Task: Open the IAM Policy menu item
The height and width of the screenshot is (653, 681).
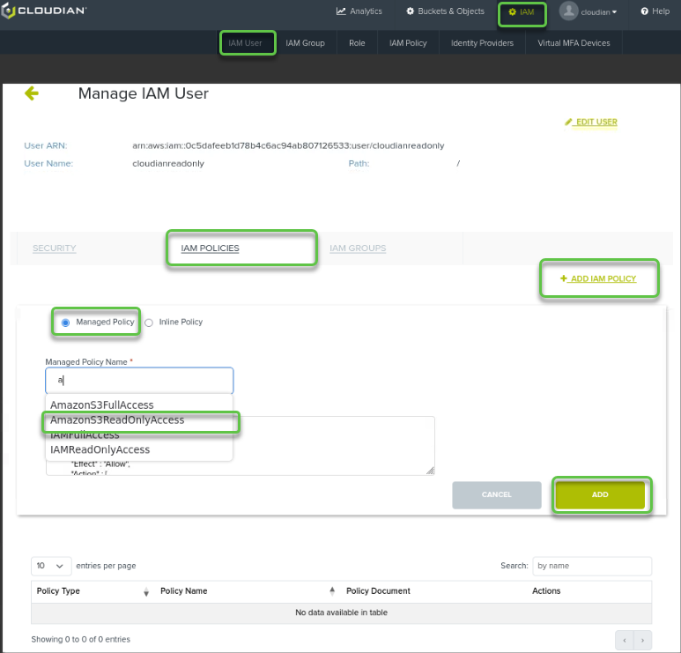Action: pyautogui.click(x=408, y=43)
